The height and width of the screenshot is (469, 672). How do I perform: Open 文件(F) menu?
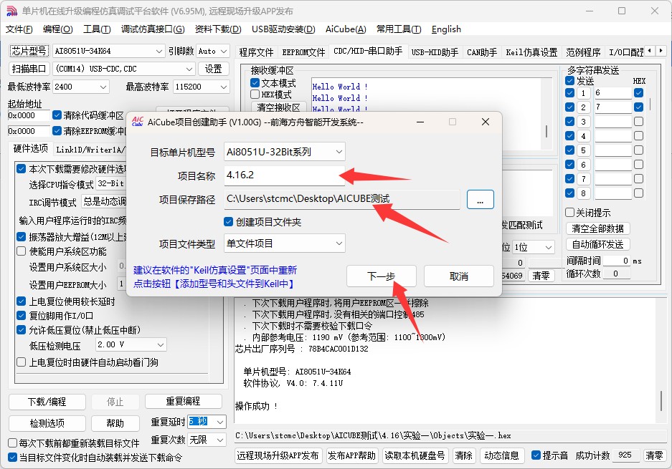(x=19, y=29)
